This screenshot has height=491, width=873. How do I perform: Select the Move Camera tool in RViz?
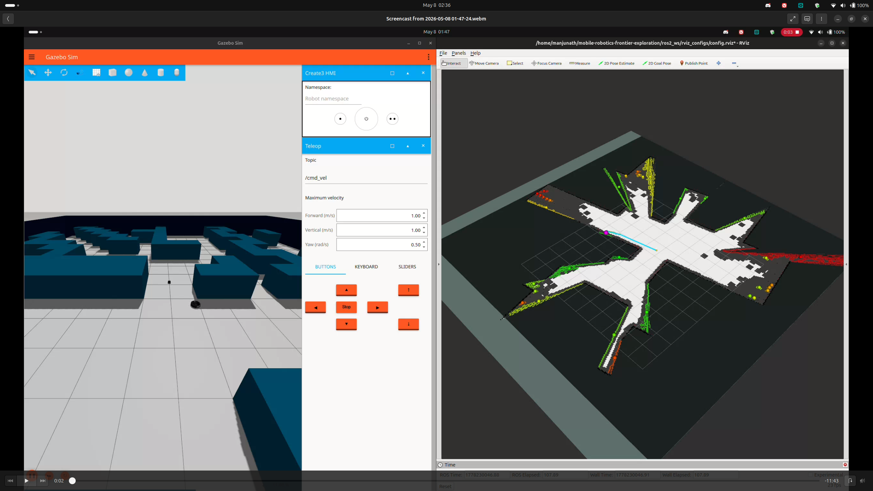[484, 63]
